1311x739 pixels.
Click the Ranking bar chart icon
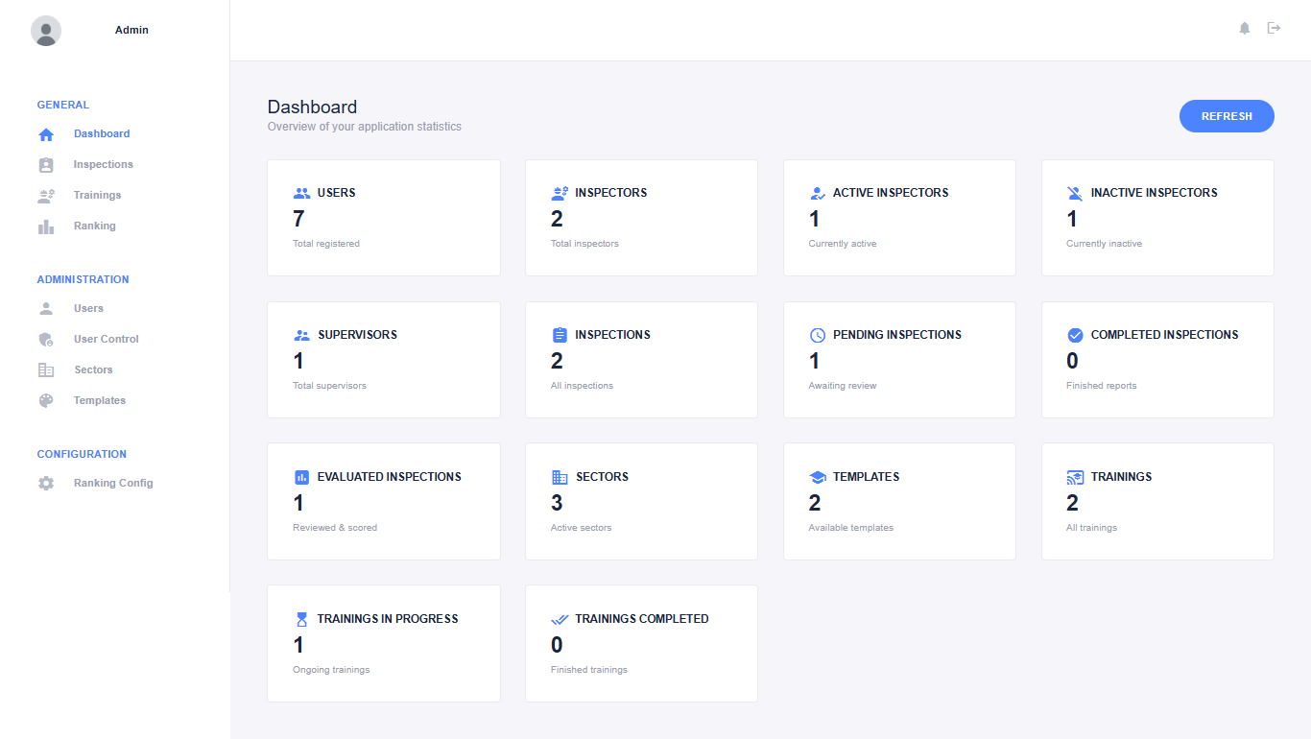point(45,226)
